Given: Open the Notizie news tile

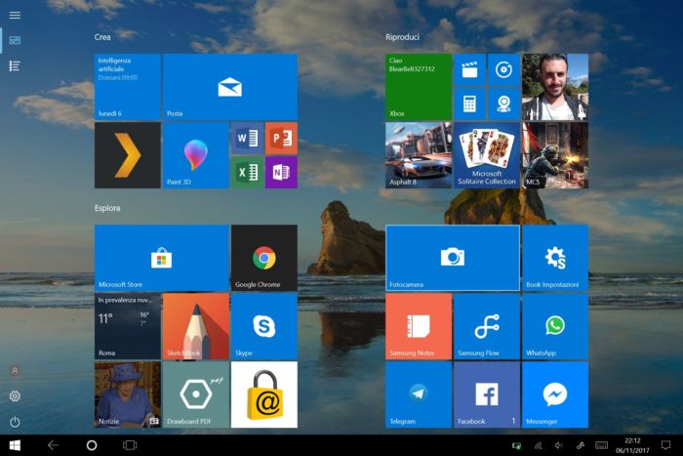Looking at the screenshot, I should click(x=128, y=394).
